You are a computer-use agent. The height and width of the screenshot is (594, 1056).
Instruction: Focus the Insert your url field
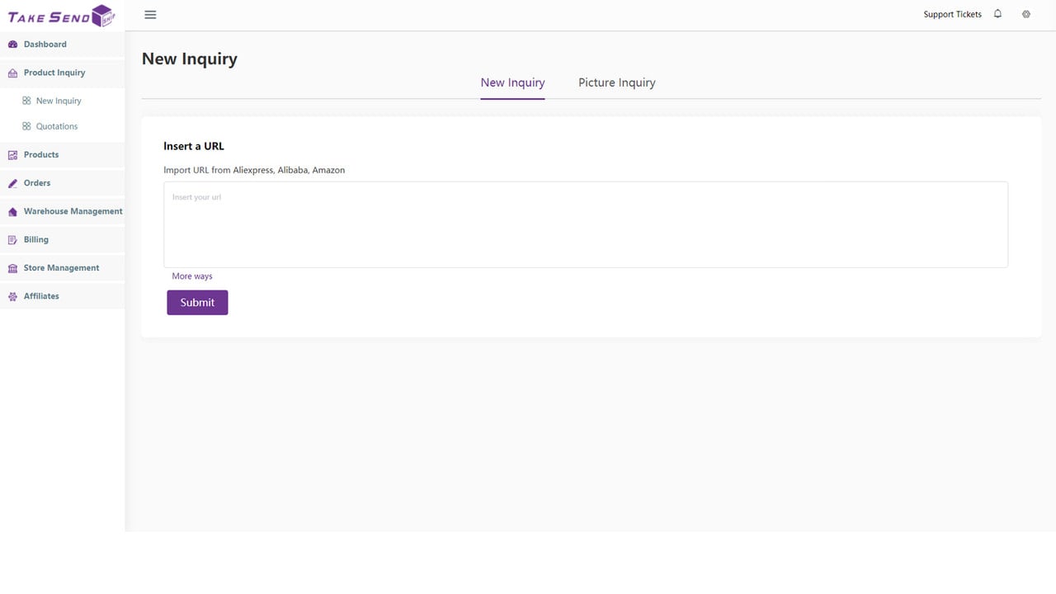pyautogui.click(x=586, y=224)
